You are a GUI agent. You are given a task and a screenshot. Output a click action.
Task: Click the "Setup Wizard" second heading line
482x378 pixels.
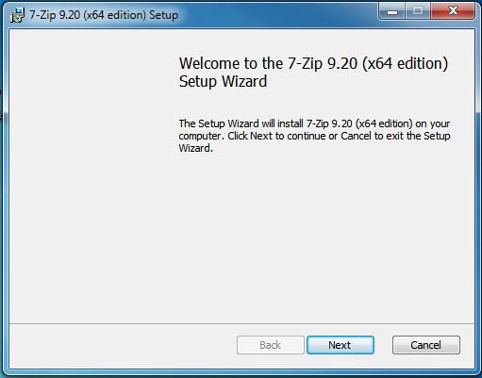click(223, 81)
